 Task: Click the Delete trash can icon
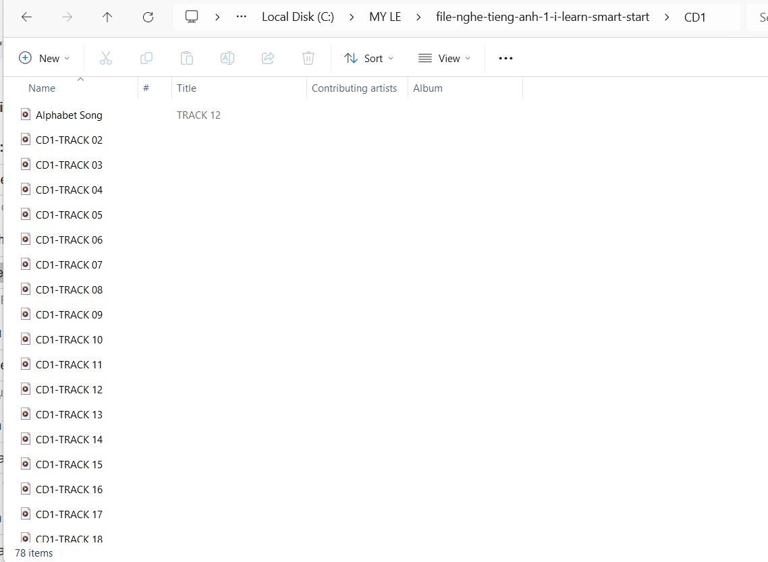(x=308, y=59)
